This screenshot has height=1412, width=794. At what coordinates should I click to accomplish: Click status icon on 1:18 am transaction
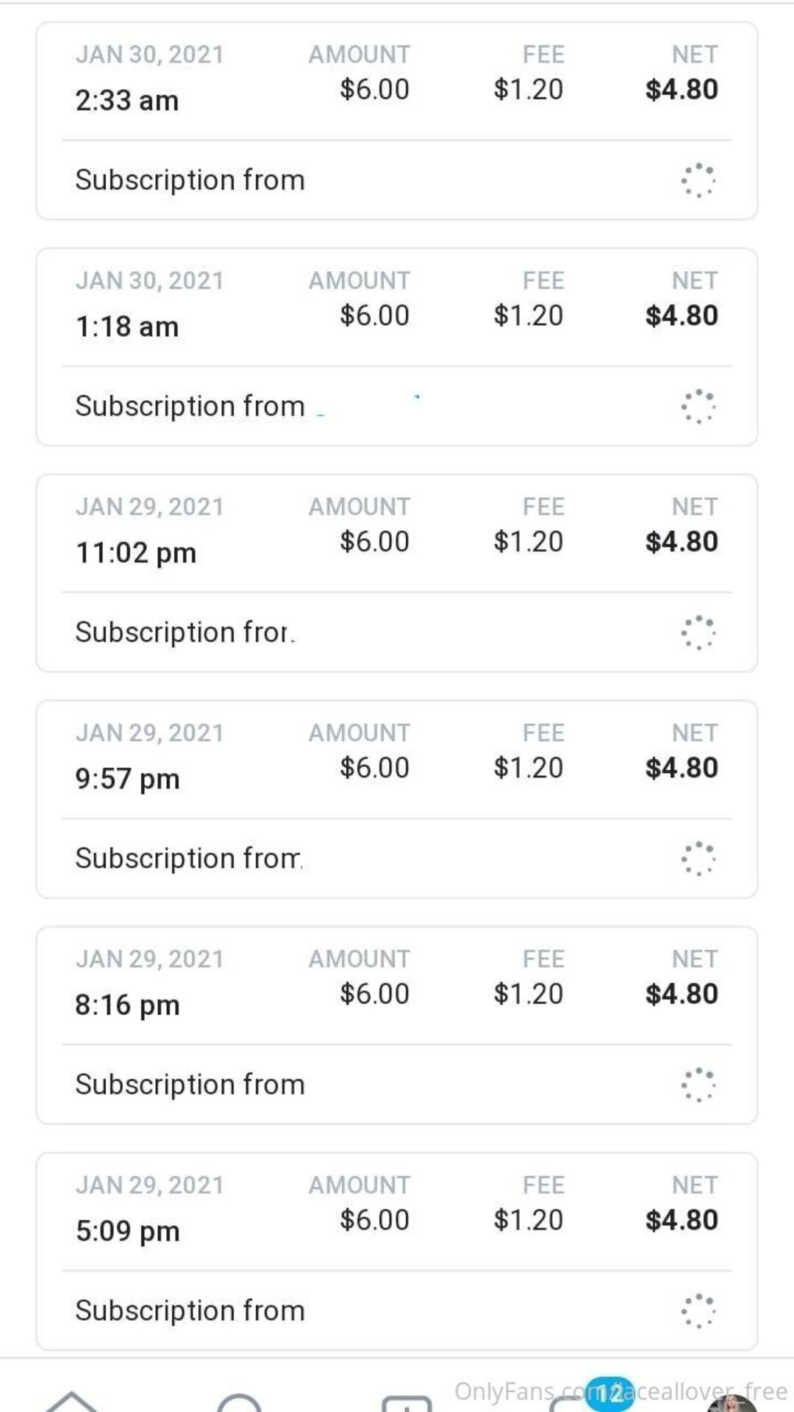[698, 407]
